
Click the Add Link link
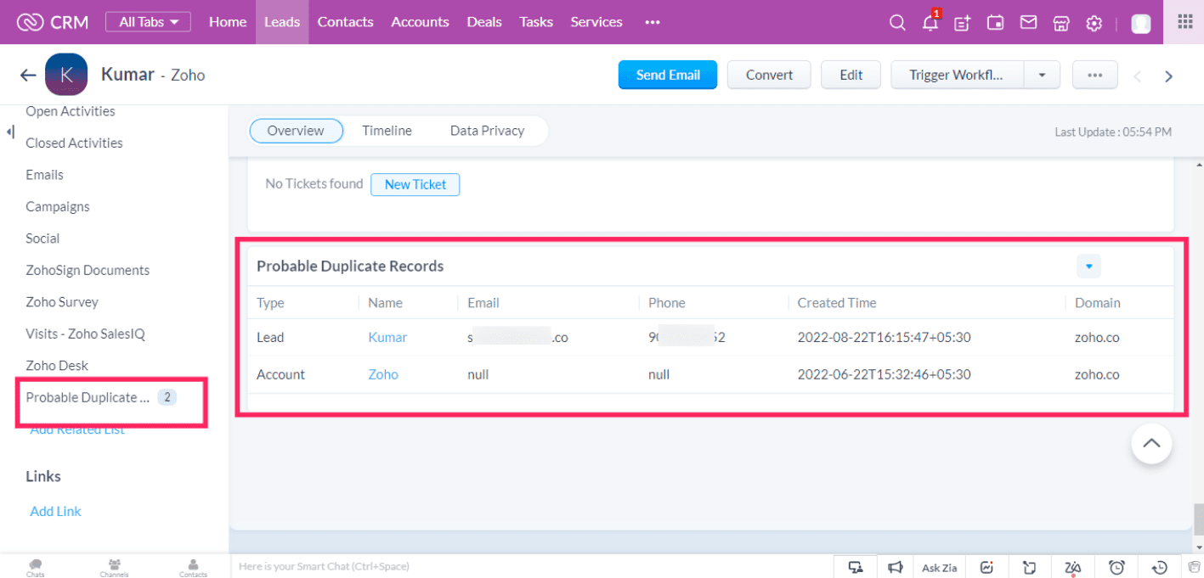[56, 512]
